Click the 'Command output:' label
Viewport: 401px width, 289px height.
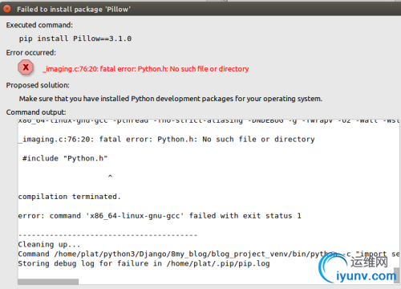[36, 112]
